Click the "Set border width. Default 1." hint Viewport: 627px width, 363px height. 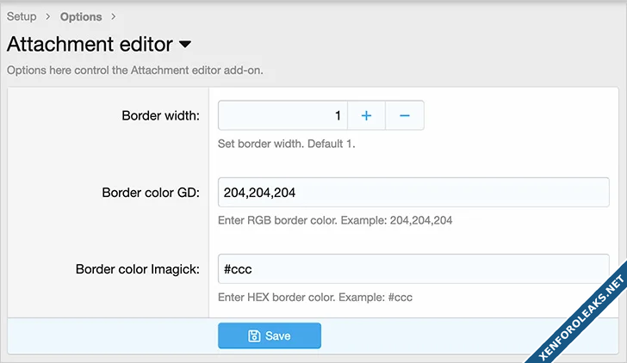[287, 144]
